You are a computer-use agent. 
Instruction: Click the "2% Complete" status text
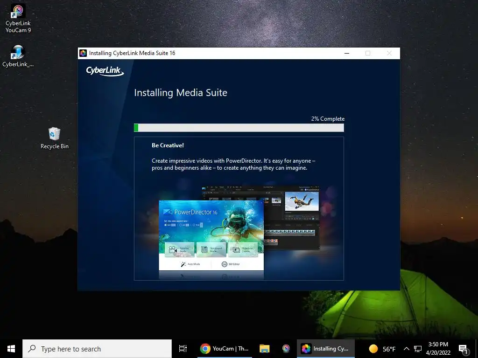(x=328, y=119)
